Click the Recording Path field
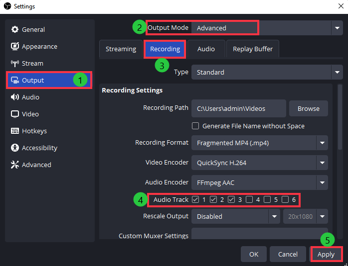This screenshot has width=348, height=266. [x=239, y=108]
